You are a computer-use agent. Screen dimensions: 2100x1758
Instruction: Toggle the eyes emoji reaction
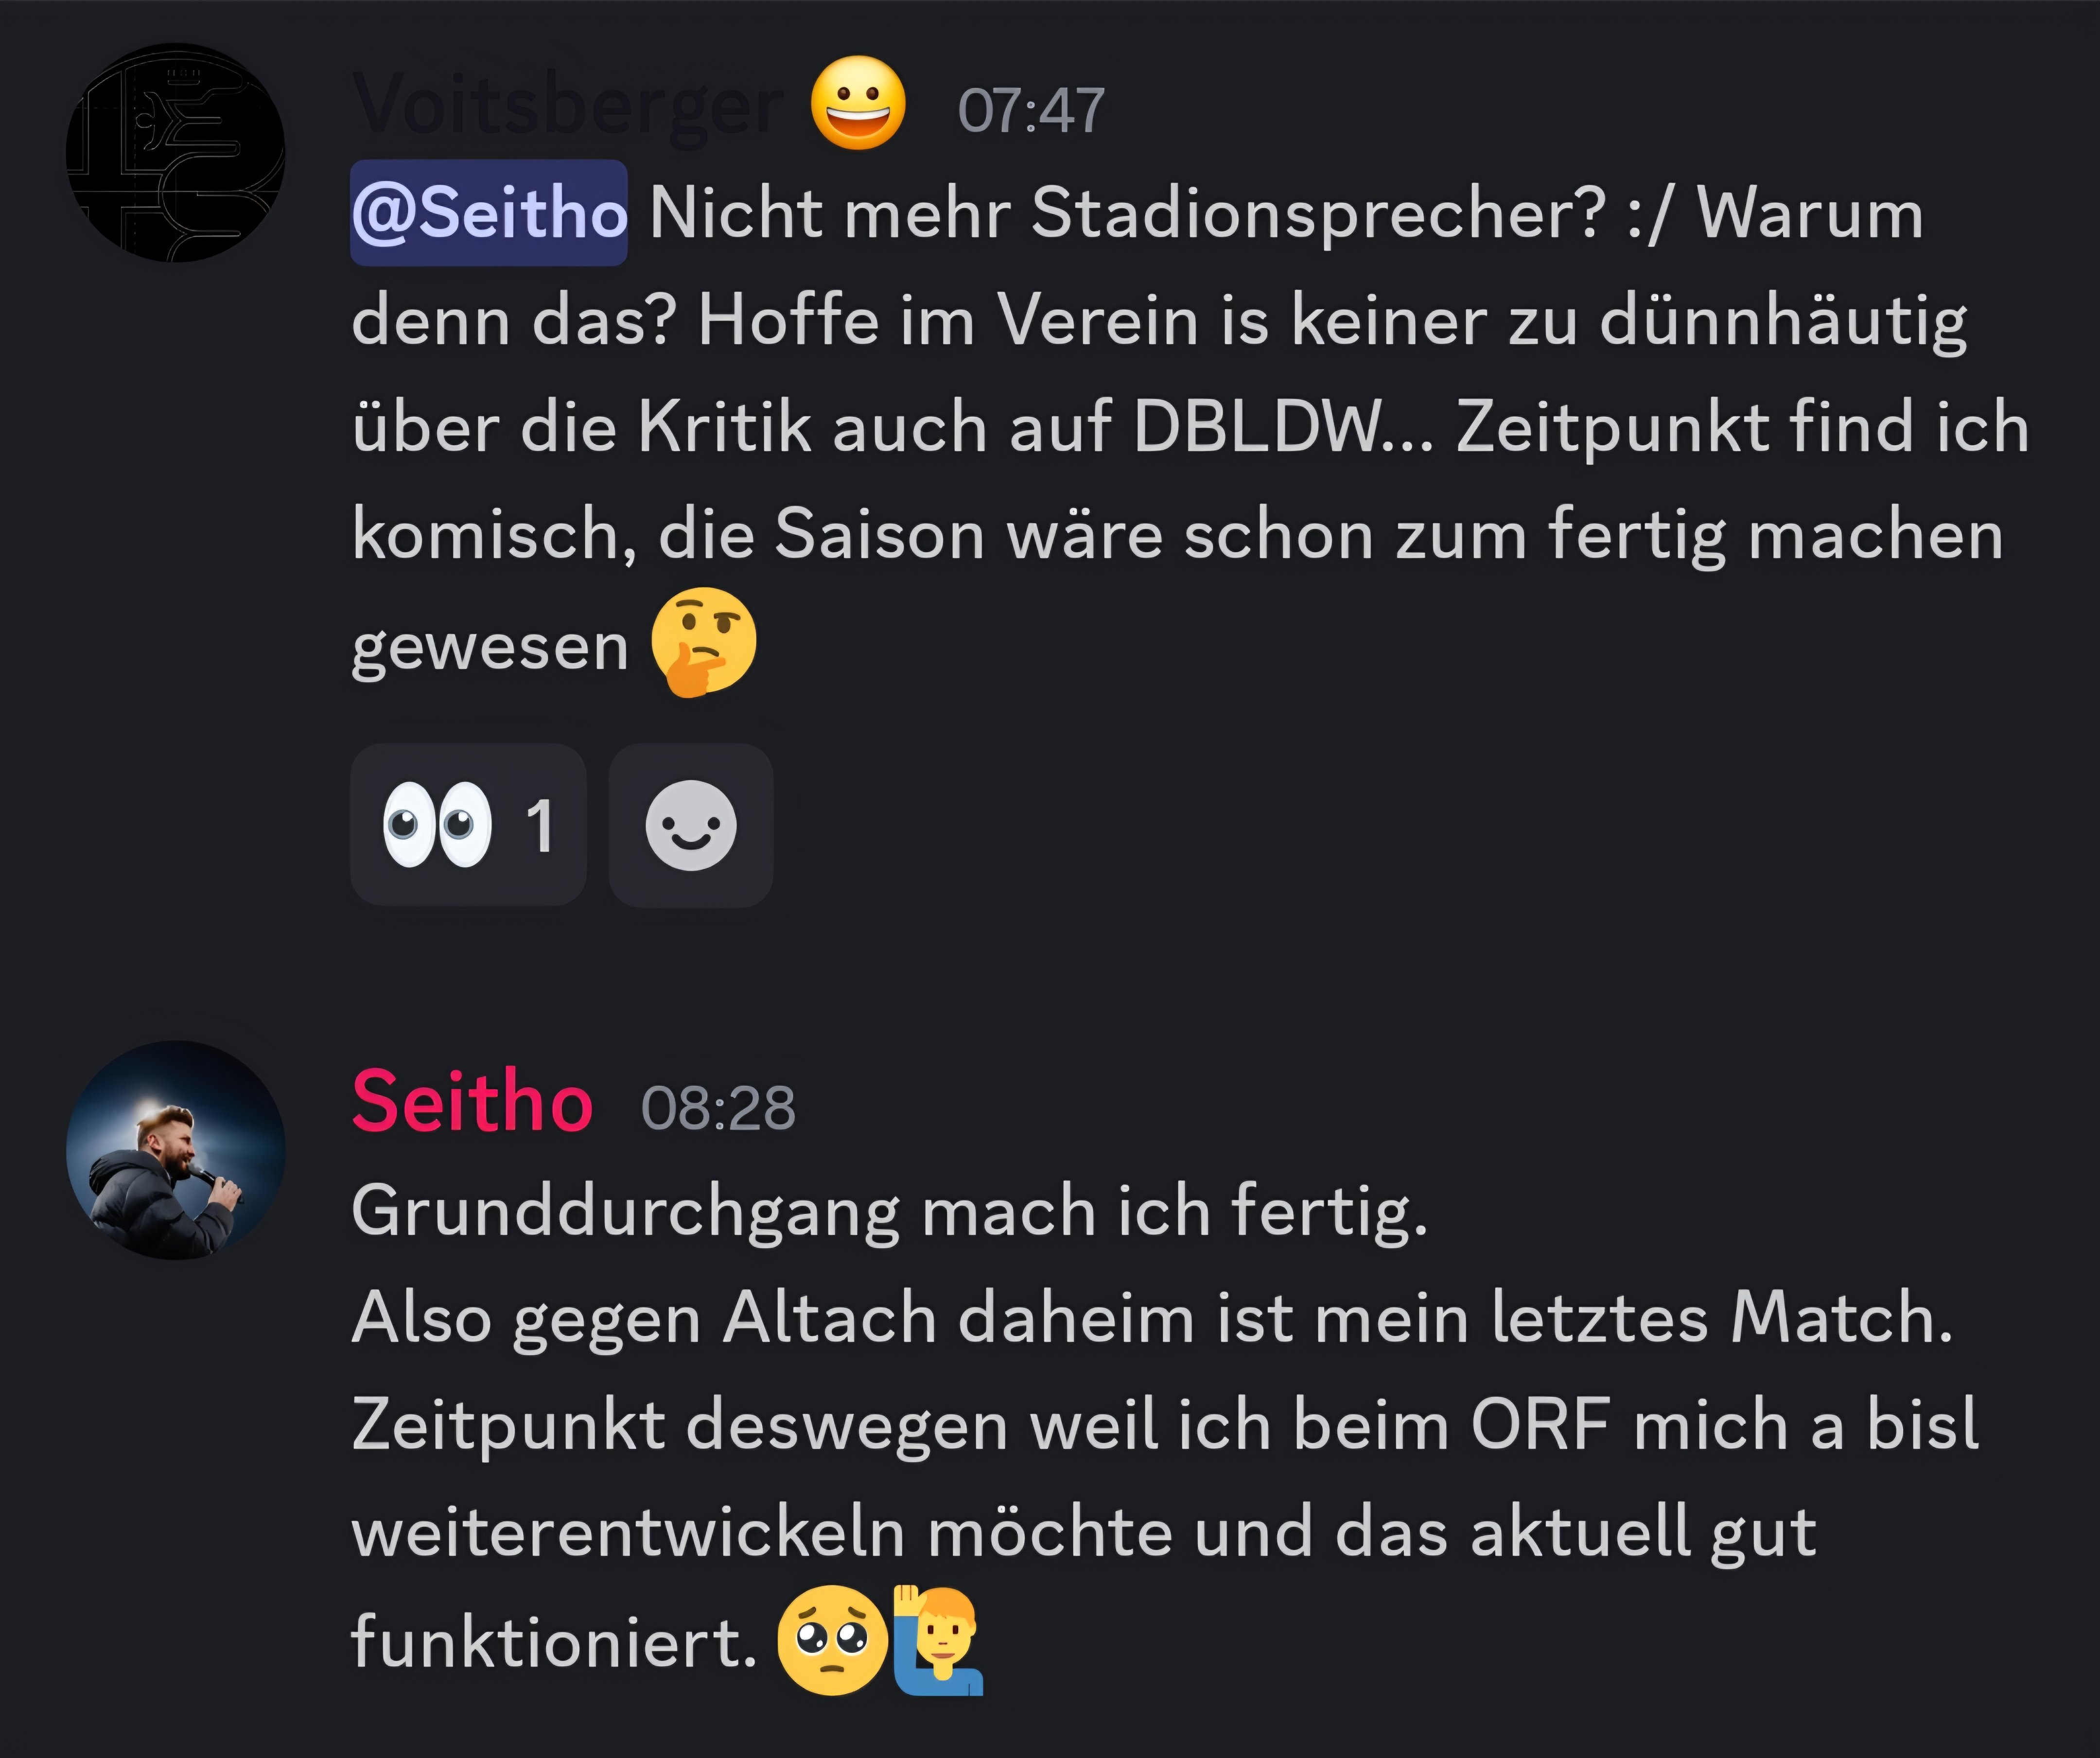[x=438, y=825]
